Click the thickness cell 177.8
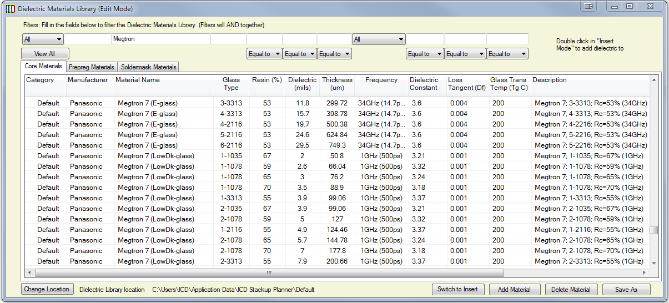 pyautogui.click(x=337, y=250)
